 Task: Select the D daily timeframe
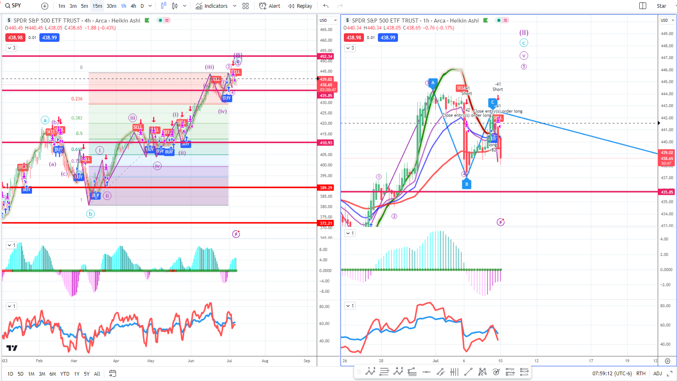coord(142,6)
